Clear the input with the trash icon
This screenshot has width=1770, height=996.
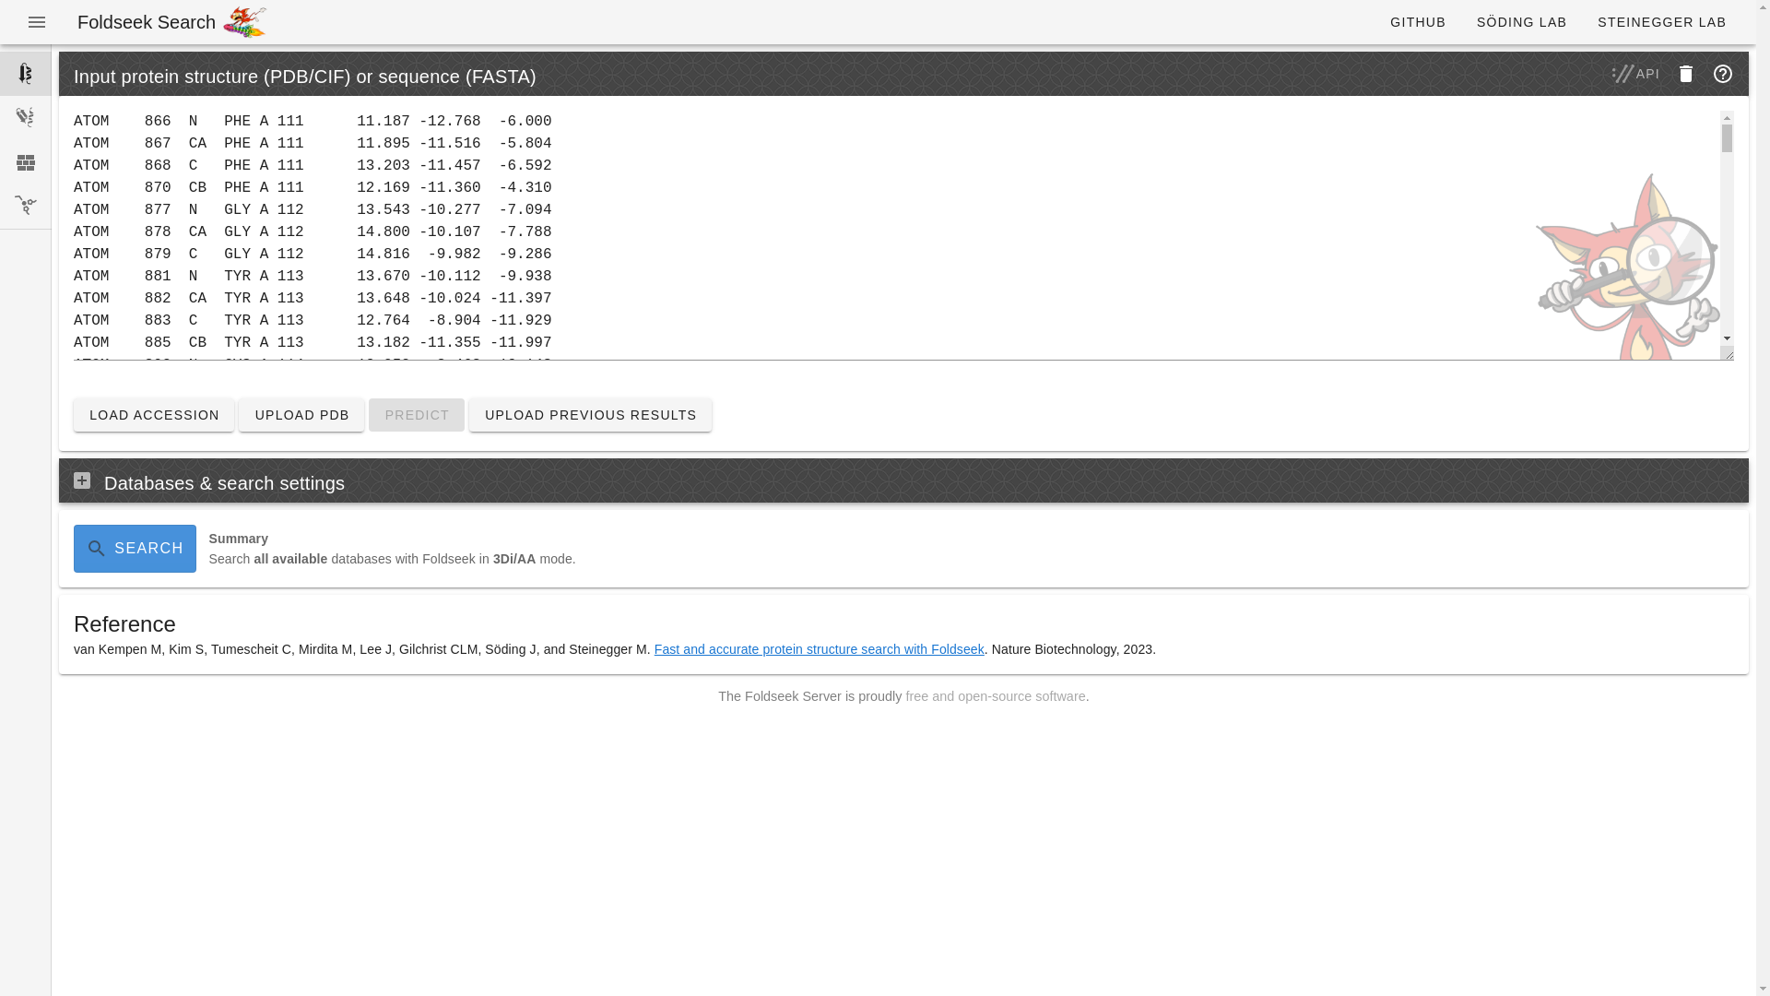1686,74
